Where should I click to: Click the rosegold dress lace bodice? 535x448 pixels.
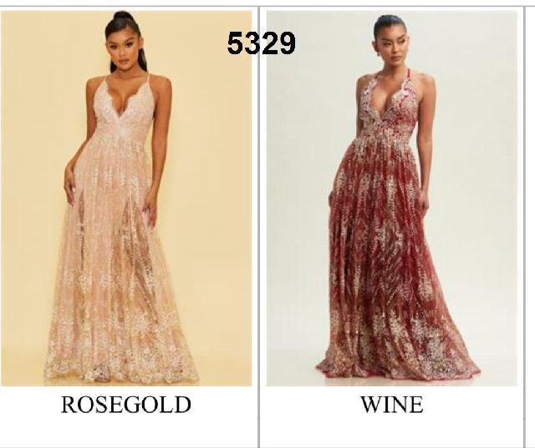pos(128,109)
